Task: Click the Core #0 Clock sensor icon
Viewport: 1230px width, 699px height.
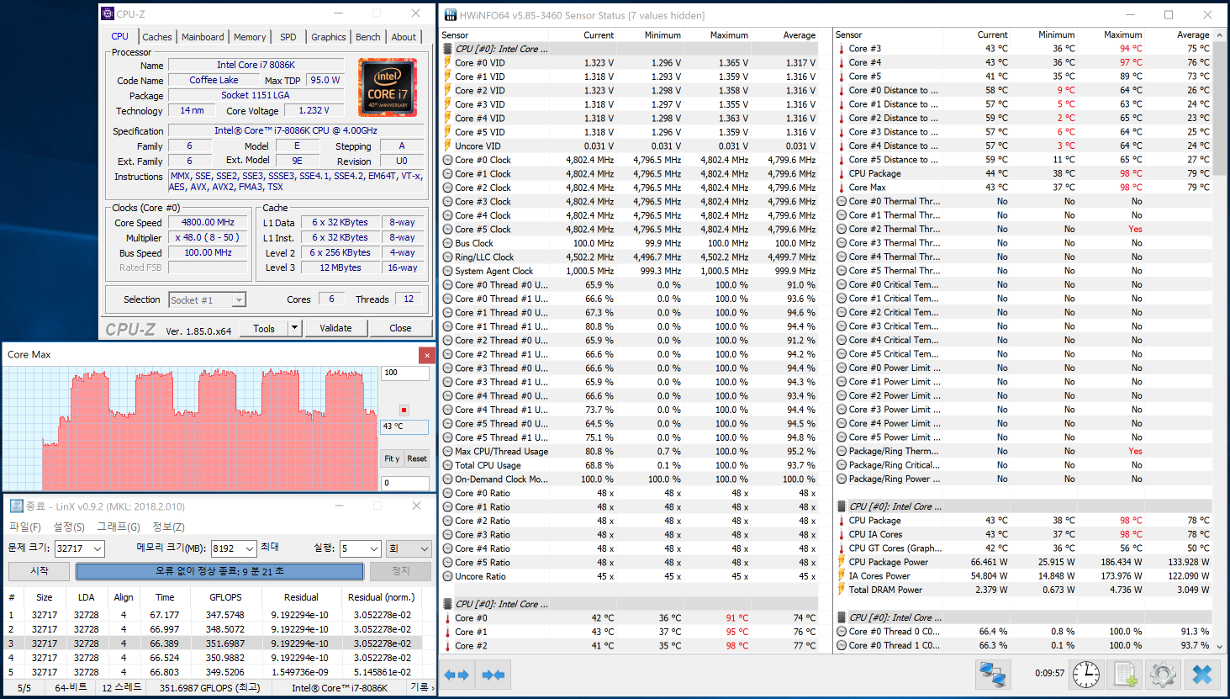Action: (447, 160)
